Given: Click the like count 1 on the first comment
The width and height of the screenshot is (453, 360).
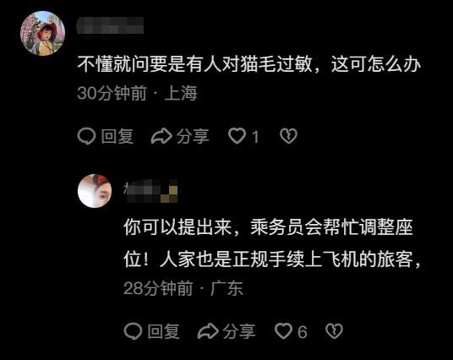Looking at the screenshot, I should coord(255,136).
